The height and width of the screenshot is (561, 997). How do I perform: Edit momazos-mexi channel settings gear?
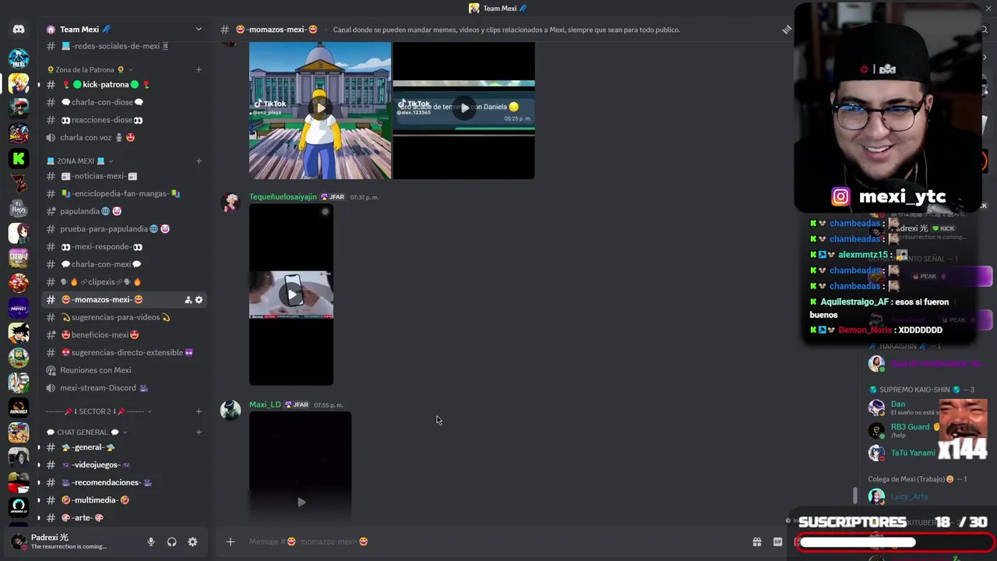pyautogui.click(x=199, y=300)
